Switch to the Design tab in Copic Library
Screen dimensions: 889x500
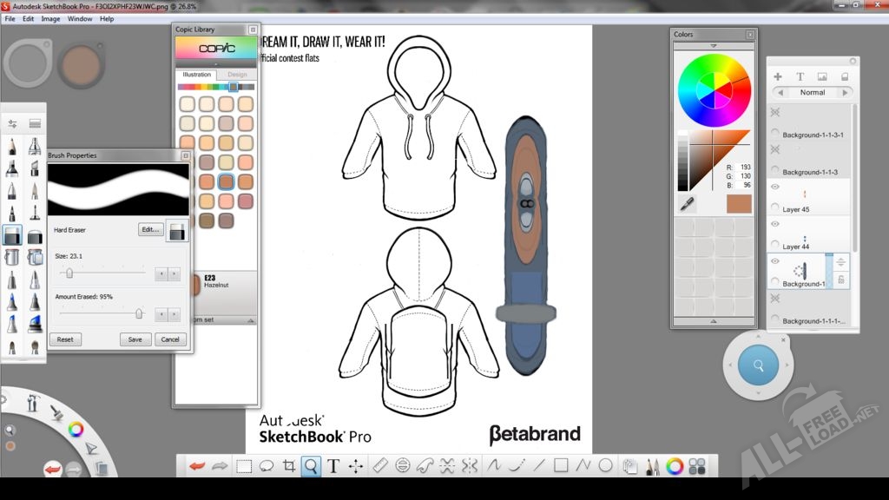237,75
